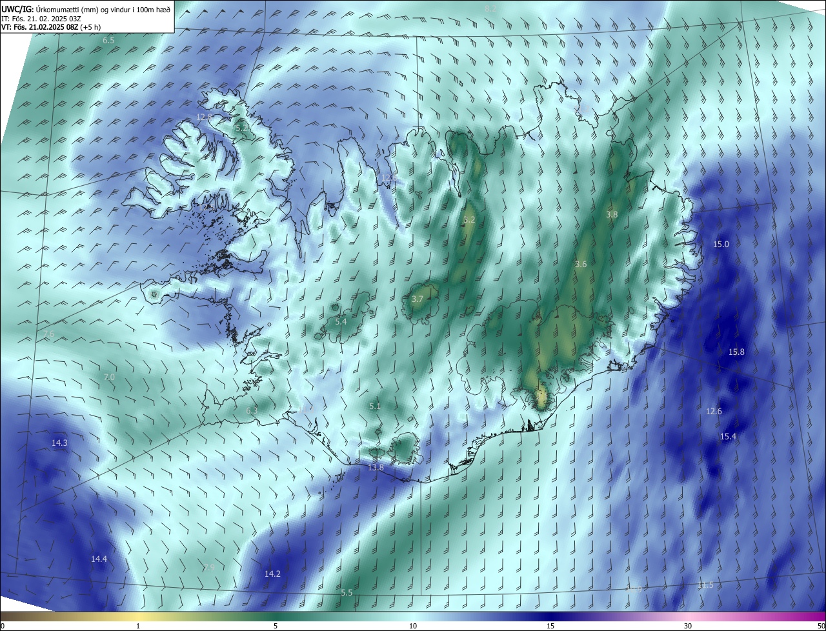Click the 0 tick on the color scale

pos(3,626)
